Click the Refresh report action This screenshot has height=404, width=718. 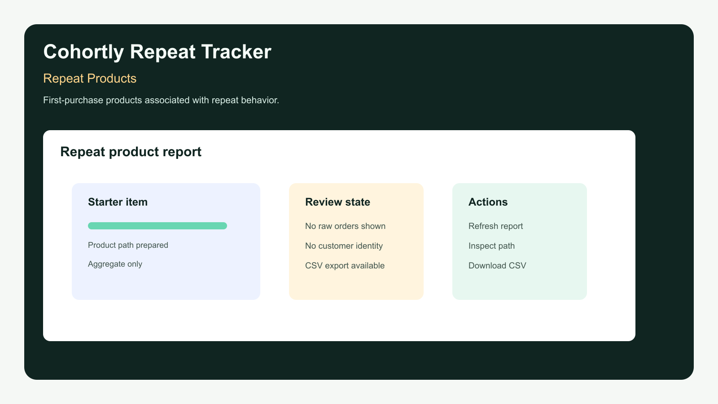[x=495, y=226]
